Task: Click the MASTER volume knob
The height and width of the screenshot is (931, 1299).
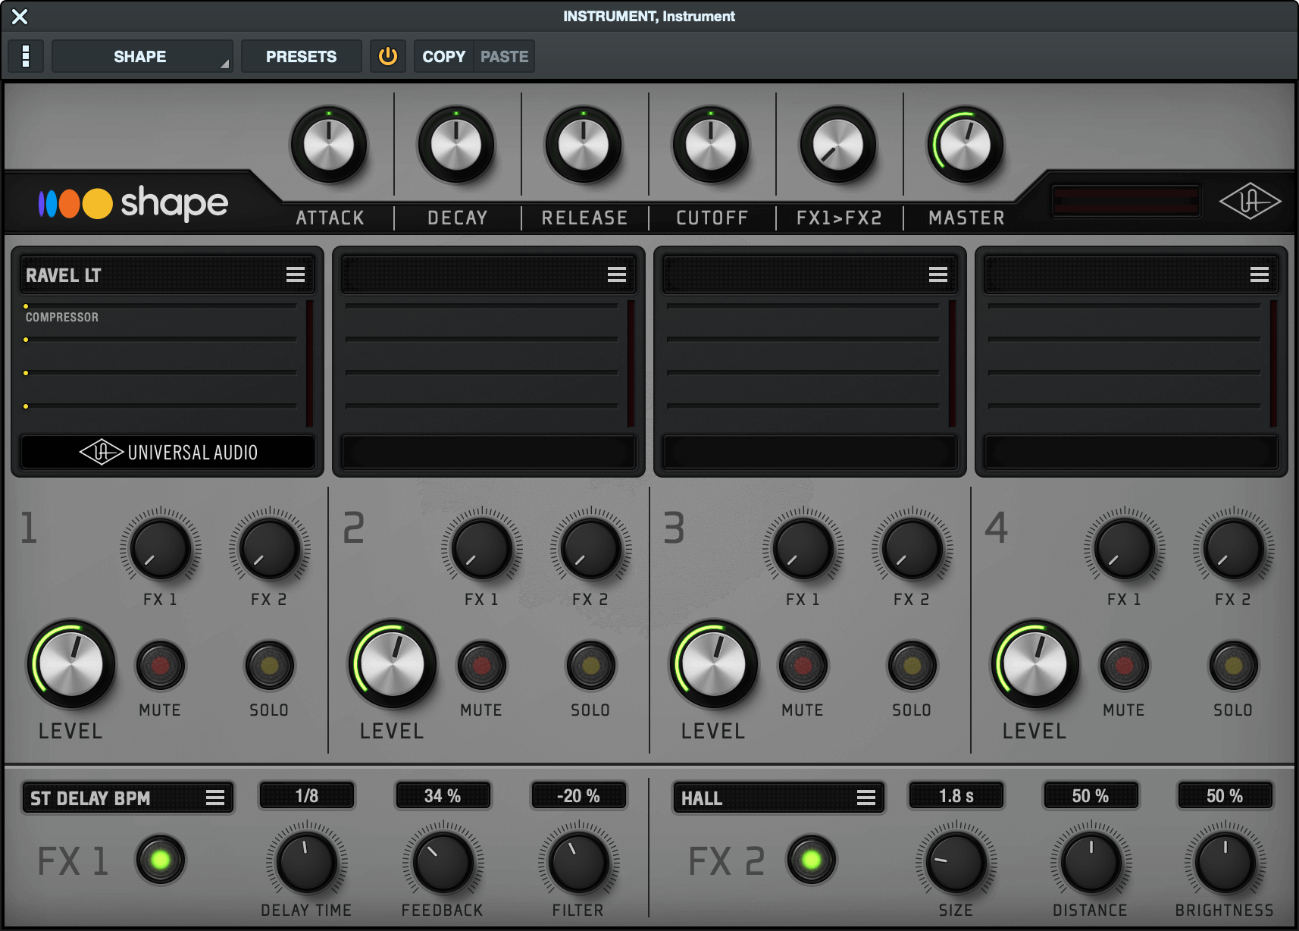Action: (x=966, y=145)
